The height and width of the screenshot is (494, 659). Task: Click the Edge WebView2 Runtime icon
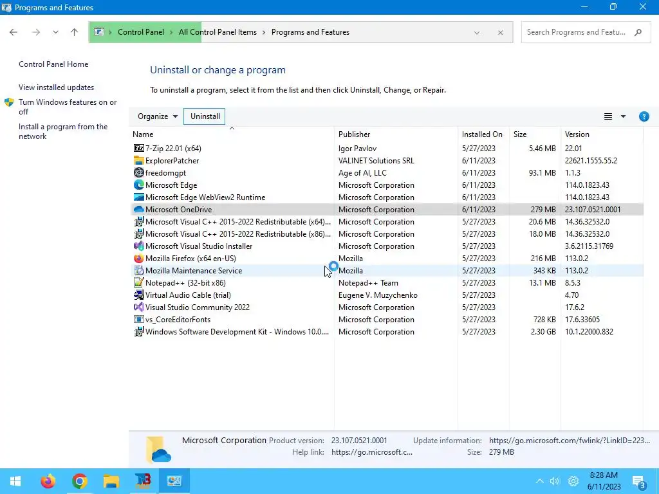point(139,197)
